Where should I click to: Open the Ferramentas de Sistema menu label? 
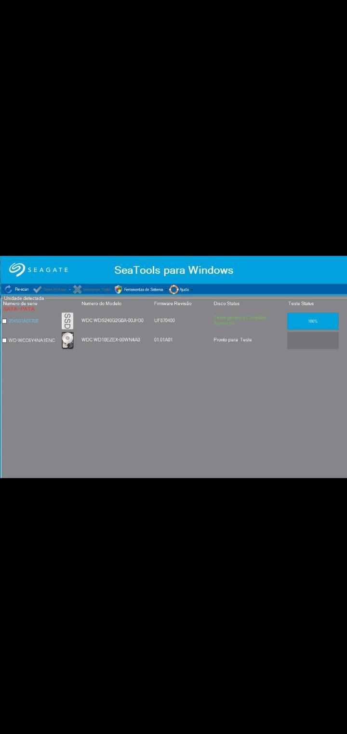tap(144, 290)
